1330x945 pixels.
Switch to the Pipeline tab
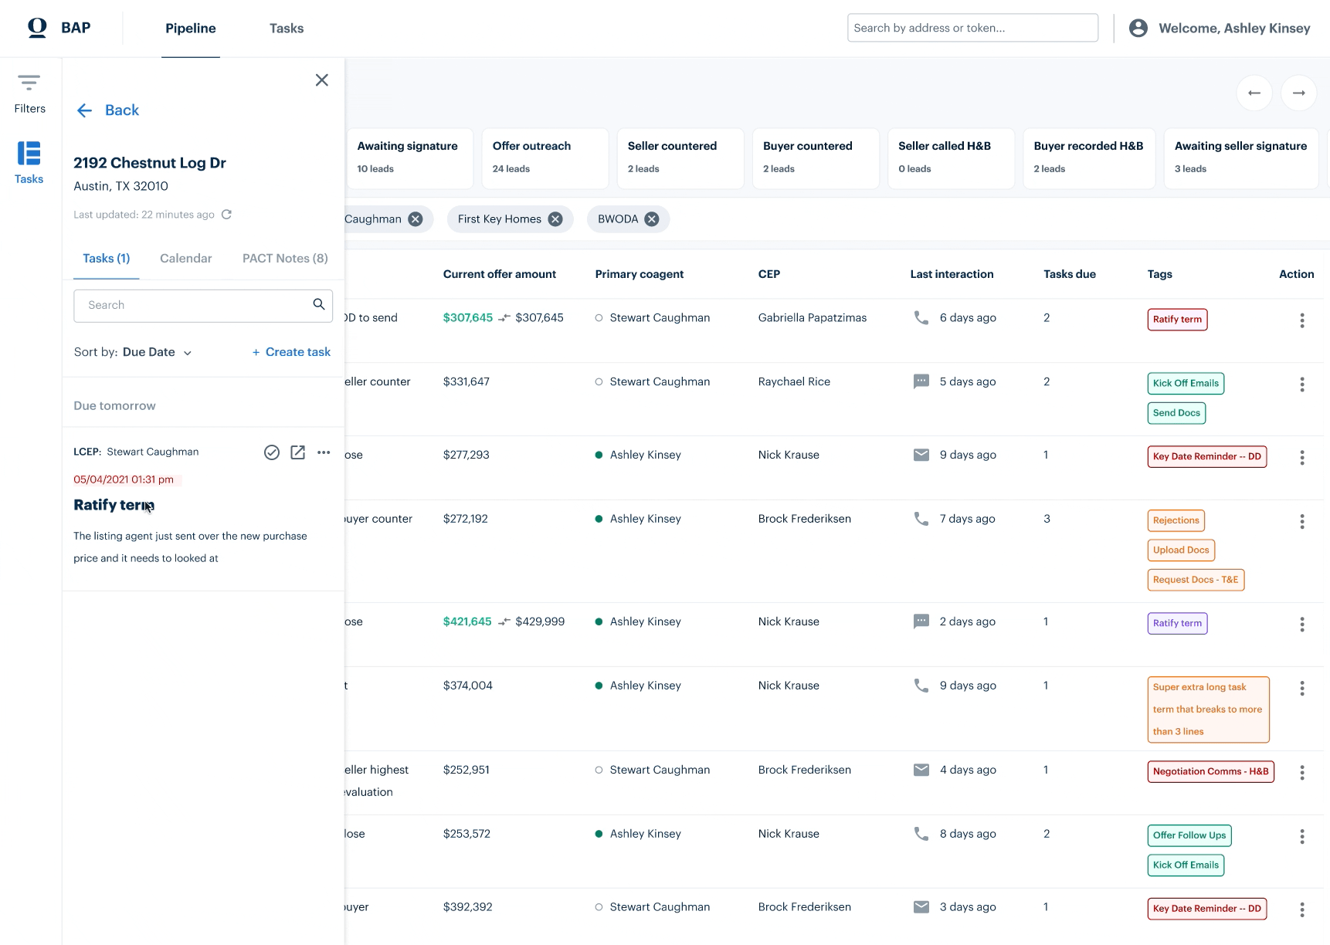(190, 29)
